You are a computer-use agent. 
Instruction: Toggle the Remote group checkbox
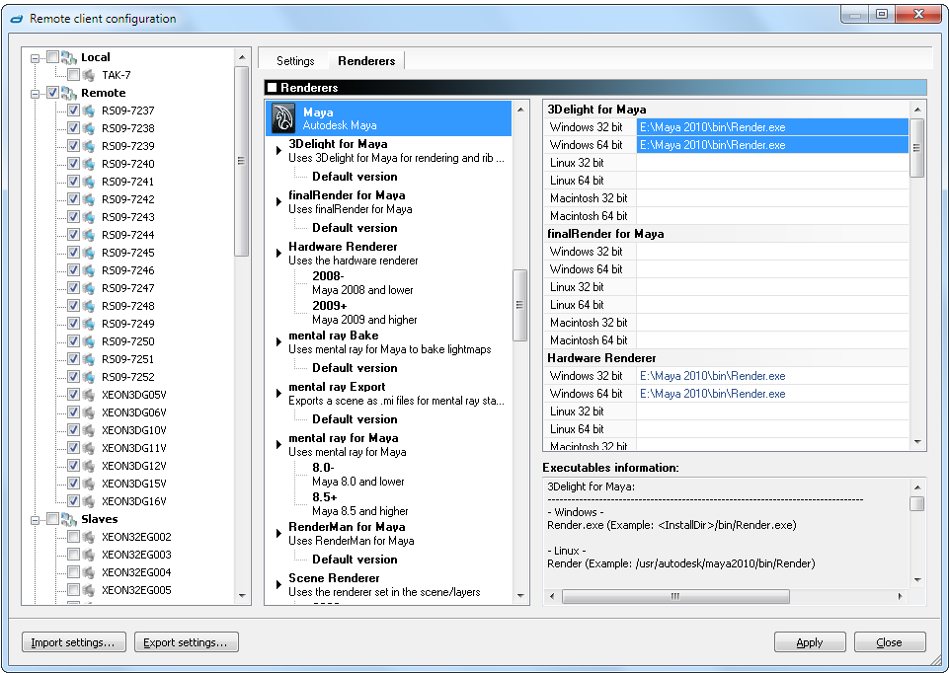tap(52, 93)
